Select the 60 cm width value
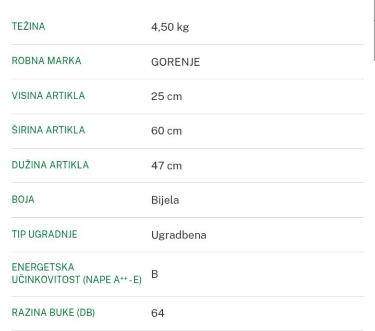 tap(166, 131)
